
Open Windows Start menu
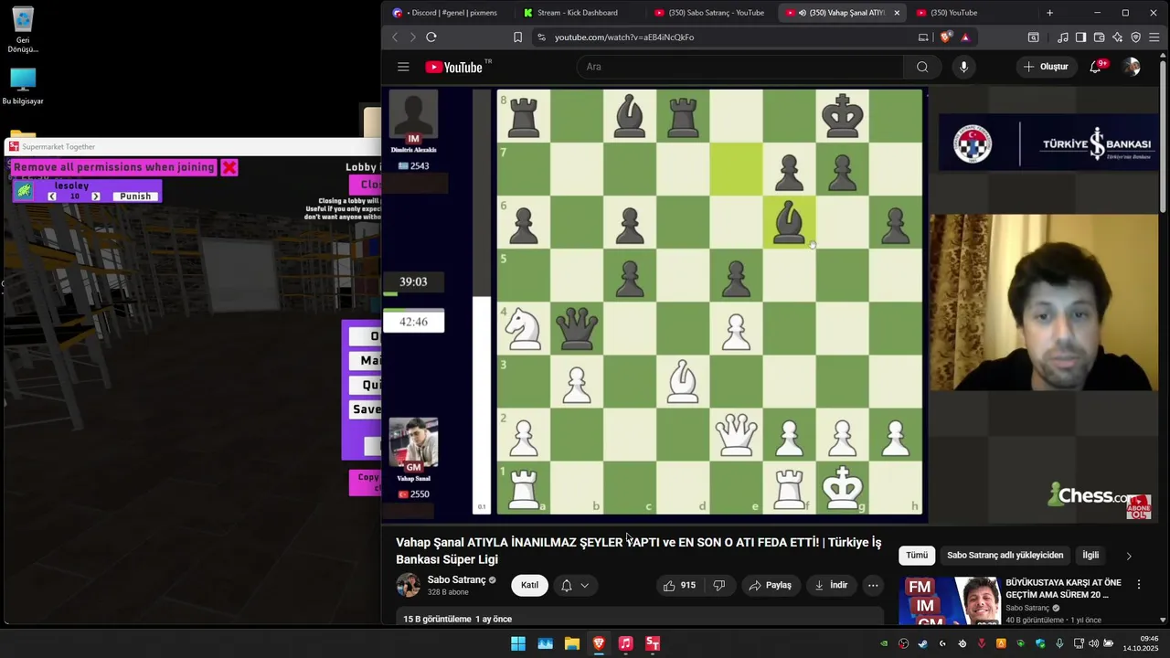click(x=518, y=643)
